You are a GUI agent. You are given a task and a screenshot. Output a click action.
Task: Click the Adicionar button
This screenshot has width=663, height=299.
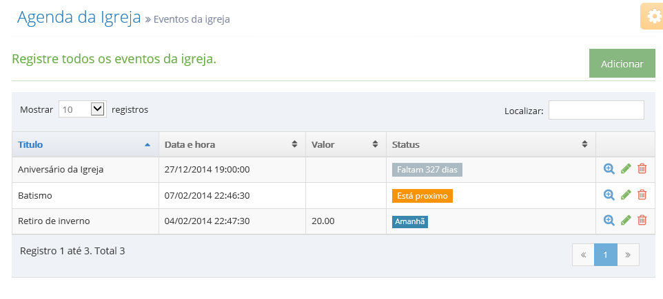coord(622,64)
